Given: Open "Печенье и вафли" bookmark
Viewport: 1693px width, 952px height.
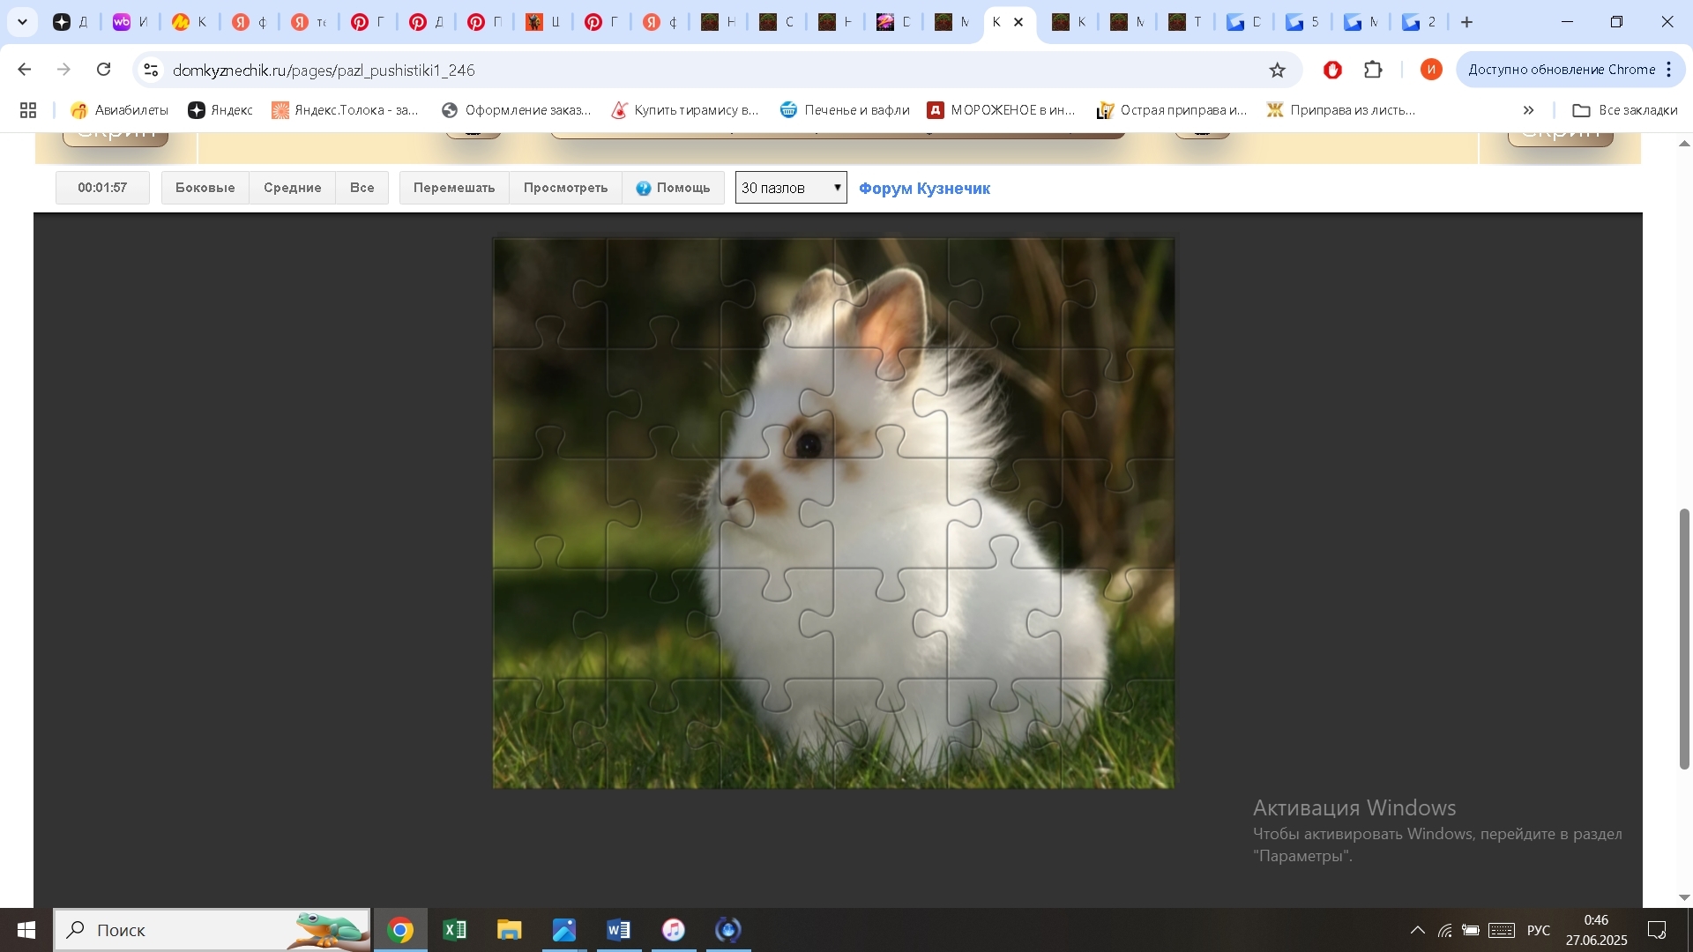Looking at the screenshot, I should tap(845, 110).
